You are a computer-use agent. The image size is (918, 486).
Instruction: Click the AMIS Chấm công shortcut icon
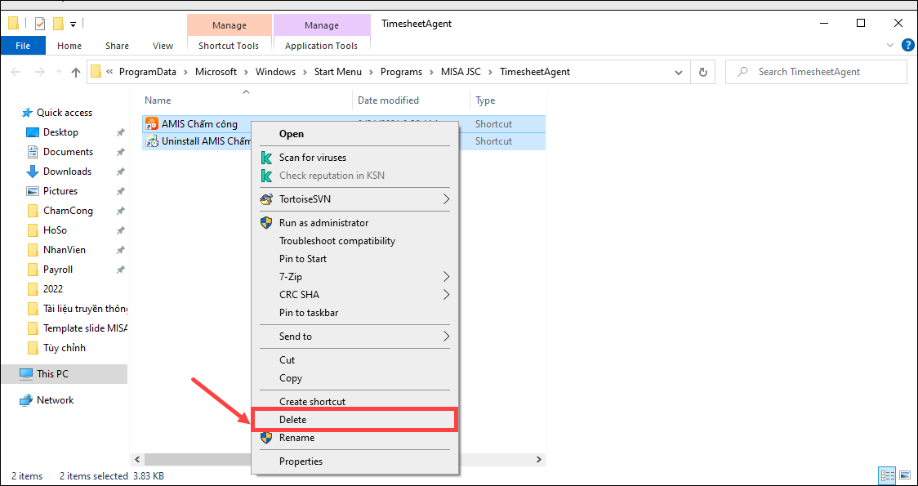(x=152, y=124)
